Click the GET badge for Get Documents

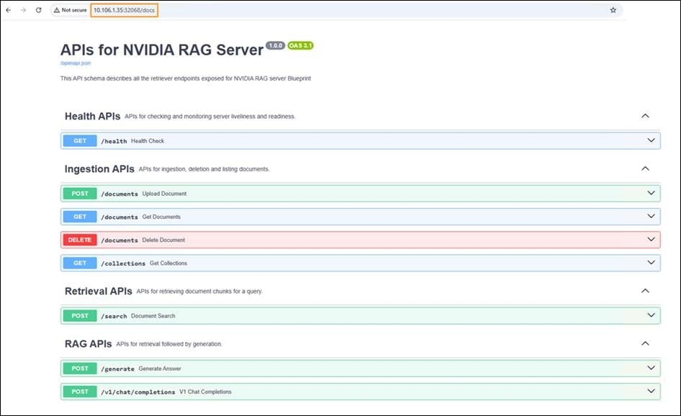tap(80, 217)
